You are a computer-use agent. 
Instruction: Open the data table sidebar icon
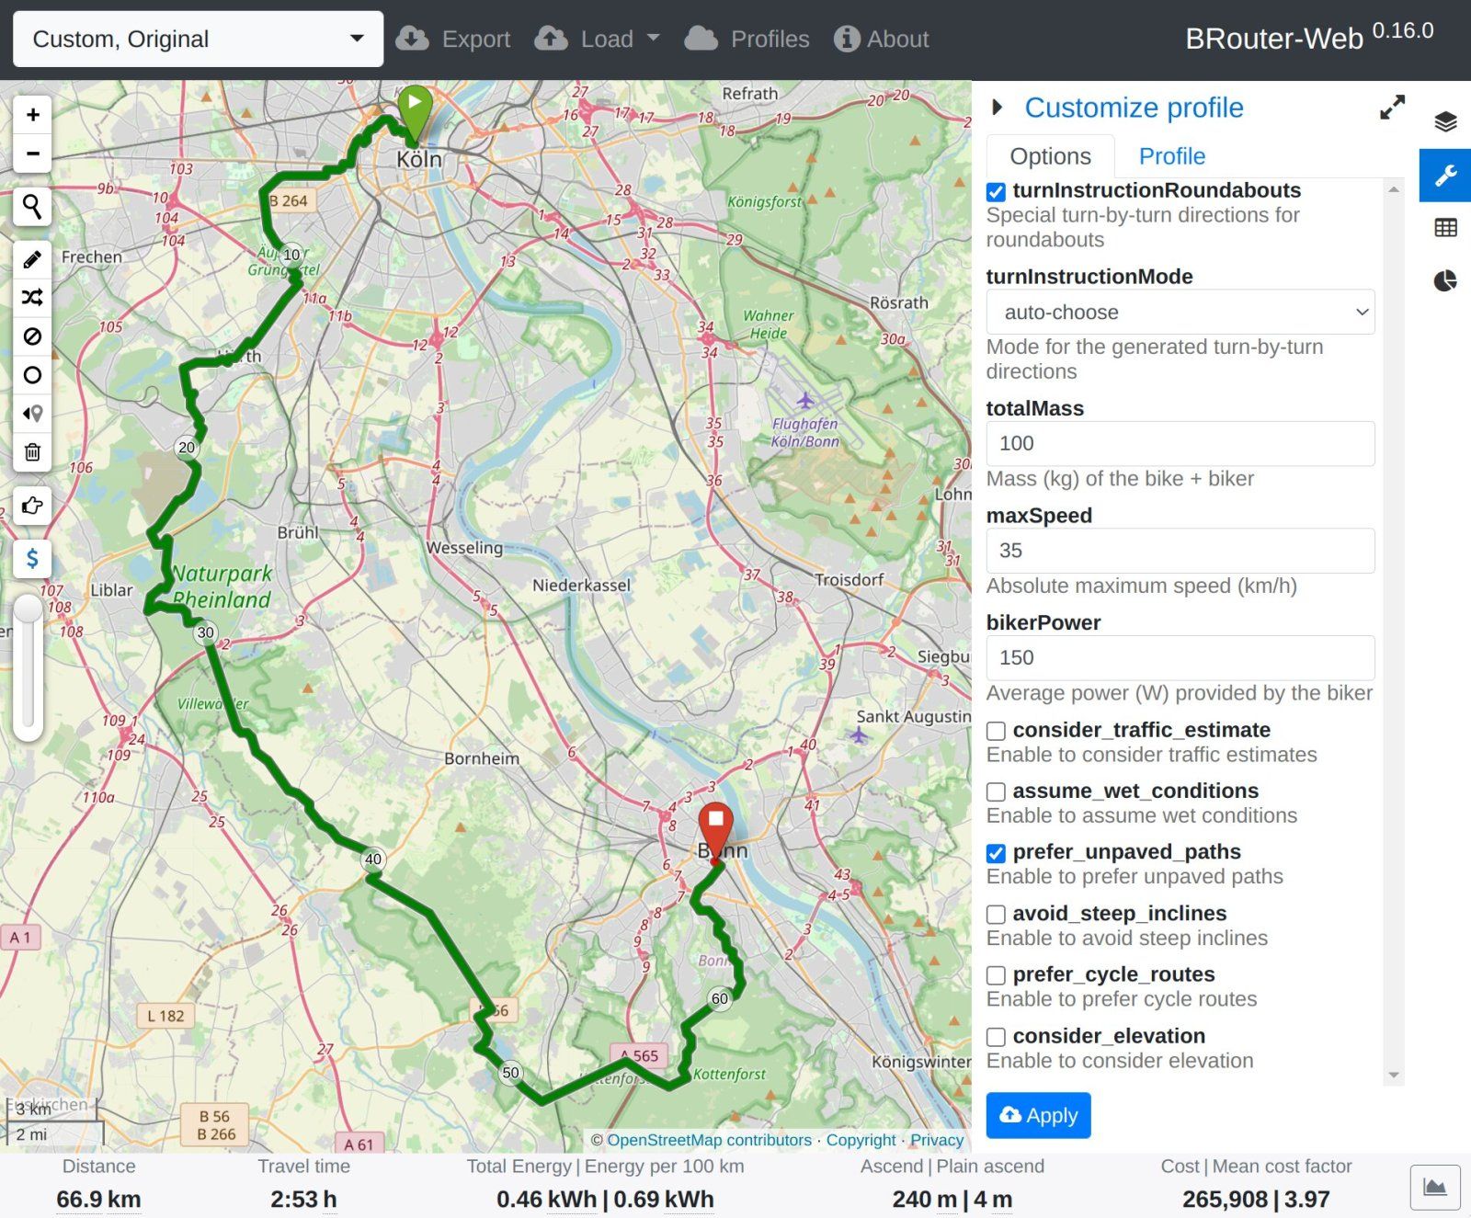click(1445, 228)
